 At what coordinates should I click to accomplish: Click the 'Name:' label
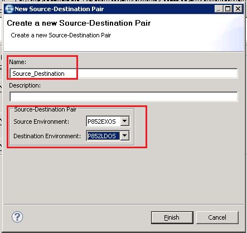pos(18,62)
